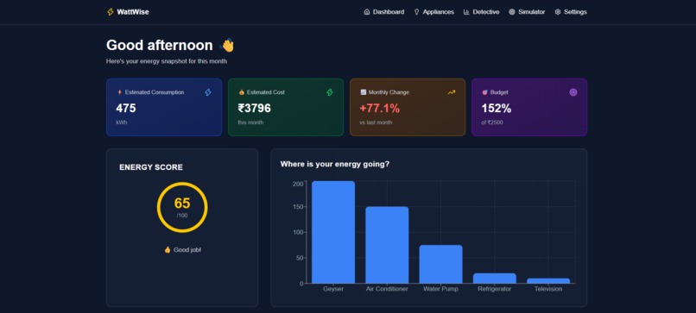Click the gear icon beside Settings
This screenshot has width=696, height=313.
tap(558, 12)
